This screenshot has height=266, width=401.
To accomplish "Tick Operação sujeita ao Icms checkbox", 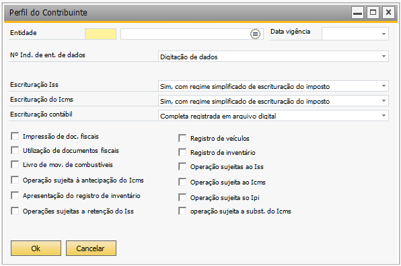I will pyautogui.click(x=182, y=182).
